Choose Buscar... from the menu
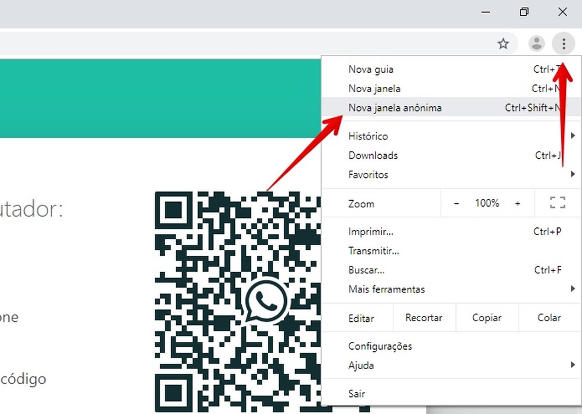This screenshot has width=582, height=414. (x=451, y=270)
